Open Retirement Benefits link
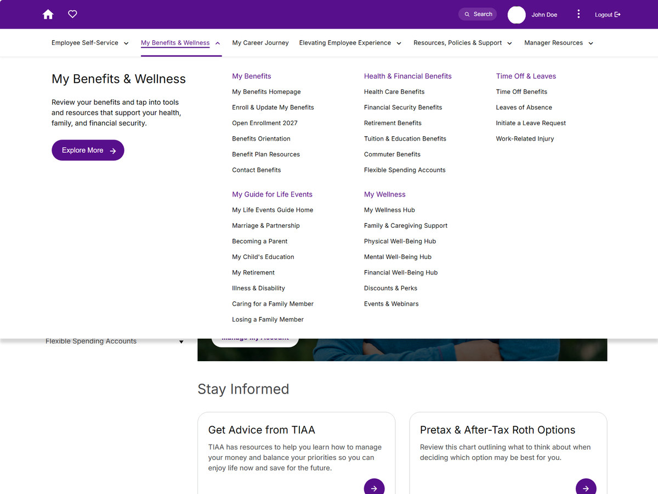The image size is (658, 494). tap(393, 123)
